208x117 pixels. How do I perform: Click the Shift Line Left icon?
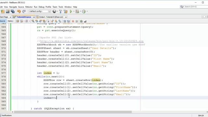[65, 21]
